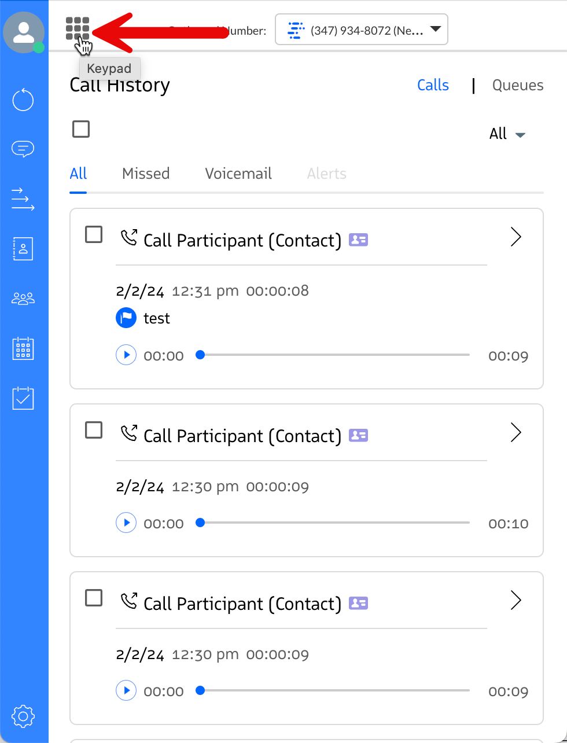Screen dimensions: 567x743
Task: Open the settings gear icon
Action: tap(23, 717)
